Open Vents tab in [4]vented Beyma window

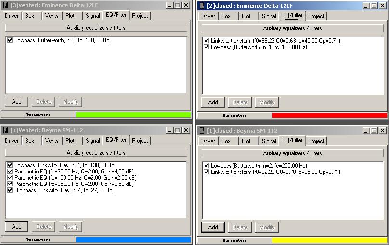pyautogui.click(x=52, y=141)
